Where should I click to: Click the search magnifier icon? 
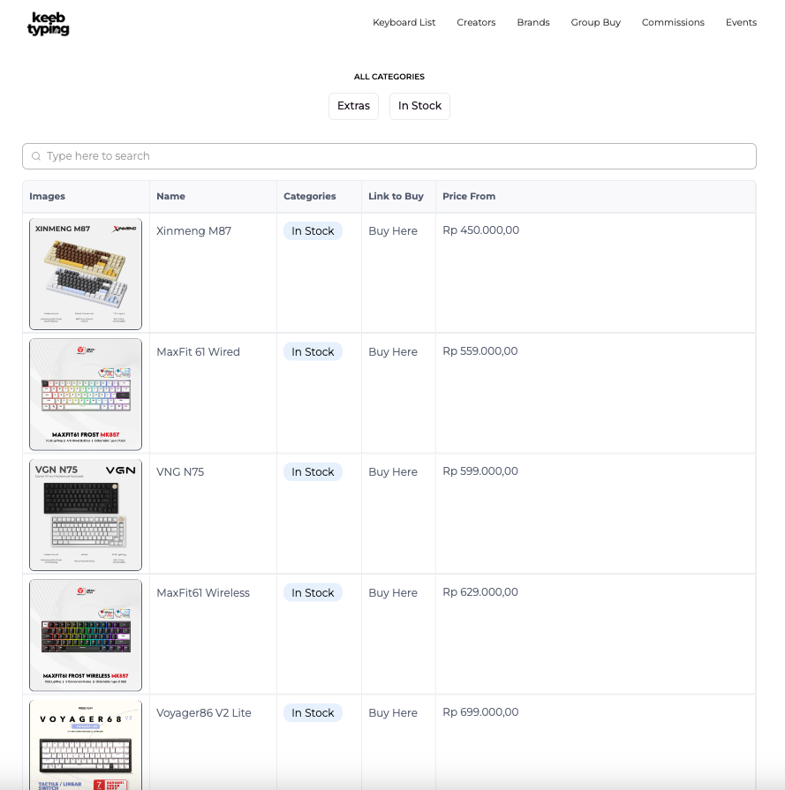[x=36, y=156]
